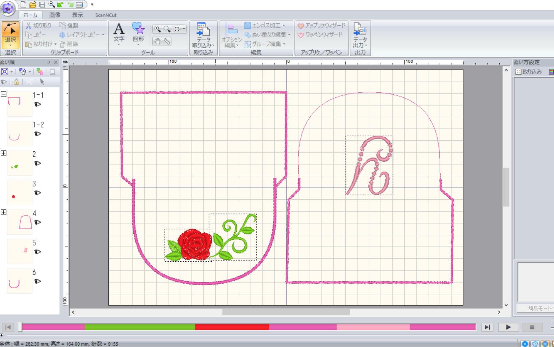Toggle visibility eye for item 1-2

[x=37, y=134]
